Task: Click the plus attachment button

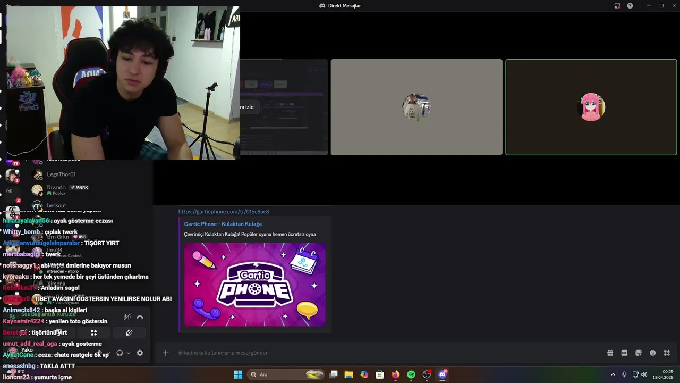Action: (166, 353)
